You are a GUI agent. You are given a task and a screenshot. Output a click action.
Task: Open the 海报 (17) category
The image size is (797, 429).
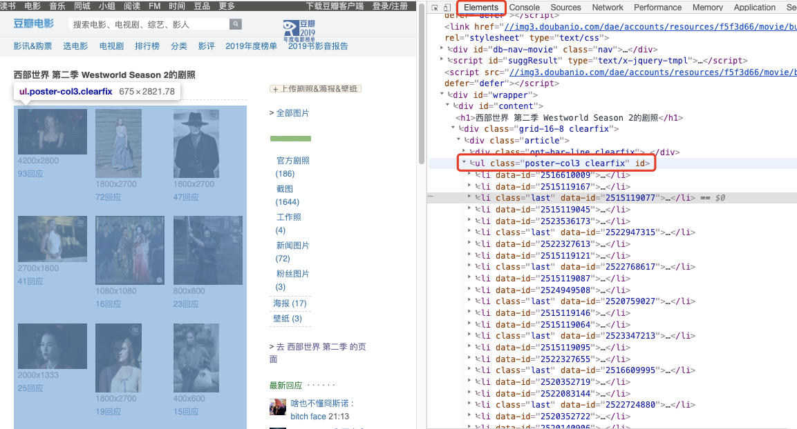click(288, 303)
